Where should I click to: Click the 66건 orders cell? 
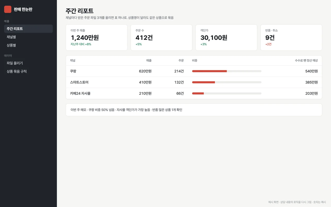pos(180,93)
